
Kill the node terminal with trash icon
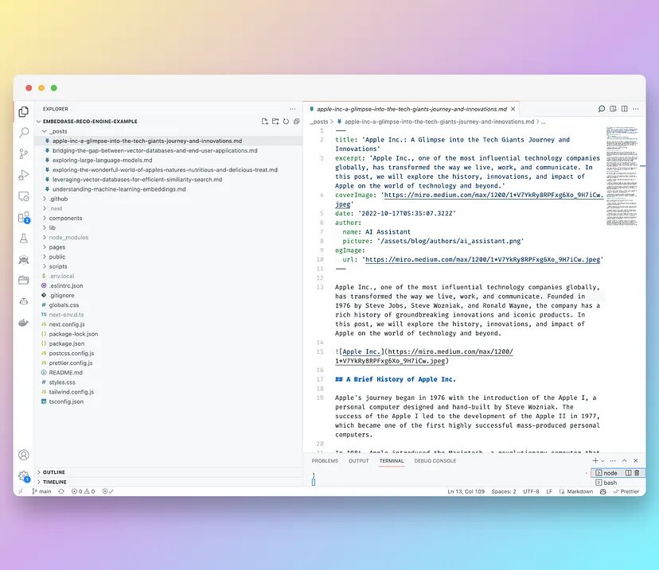[637, 473]
